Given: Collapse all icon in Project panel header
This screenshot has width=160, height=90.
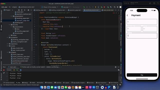Looking at the screenshot, I should pos(24,10).
